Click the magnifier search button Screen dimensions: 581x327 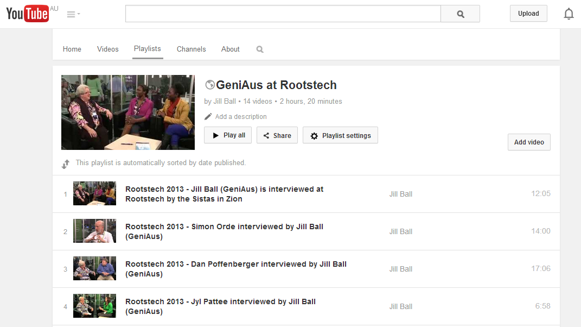tap(460, 14)
